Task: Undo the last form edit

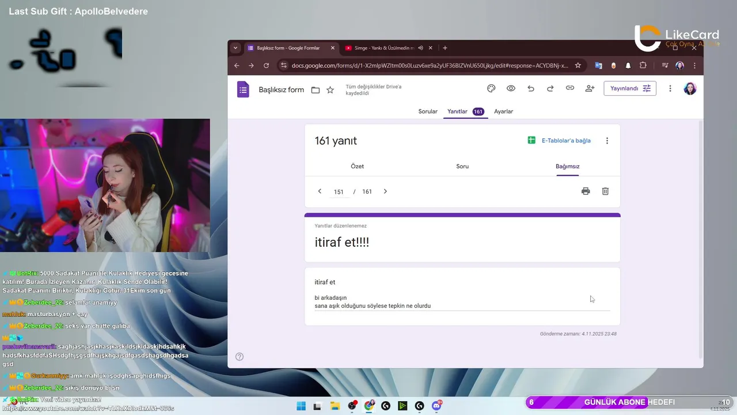Action: tap(531, 88)
